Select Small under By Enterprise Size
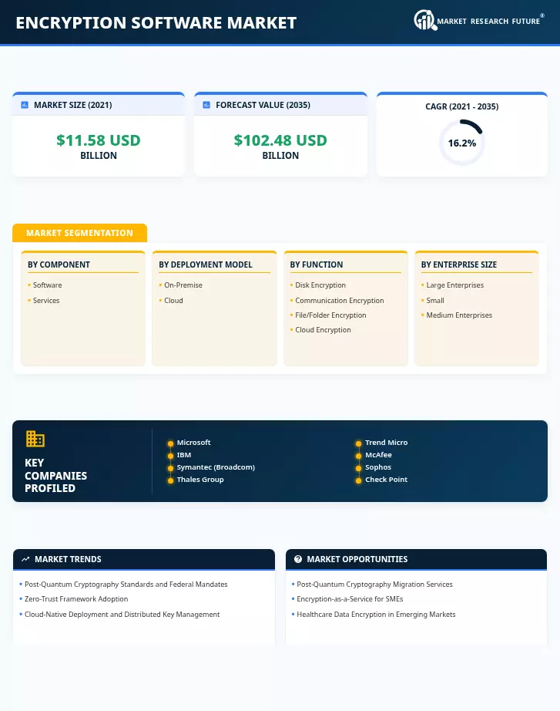 pyautogui.click(x=435, y=301)
